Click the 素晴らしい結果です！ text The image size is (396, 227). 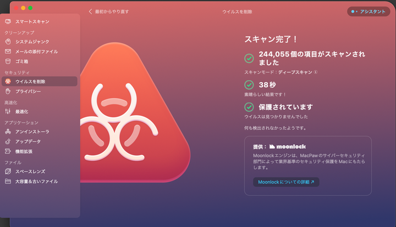(265, 94)
